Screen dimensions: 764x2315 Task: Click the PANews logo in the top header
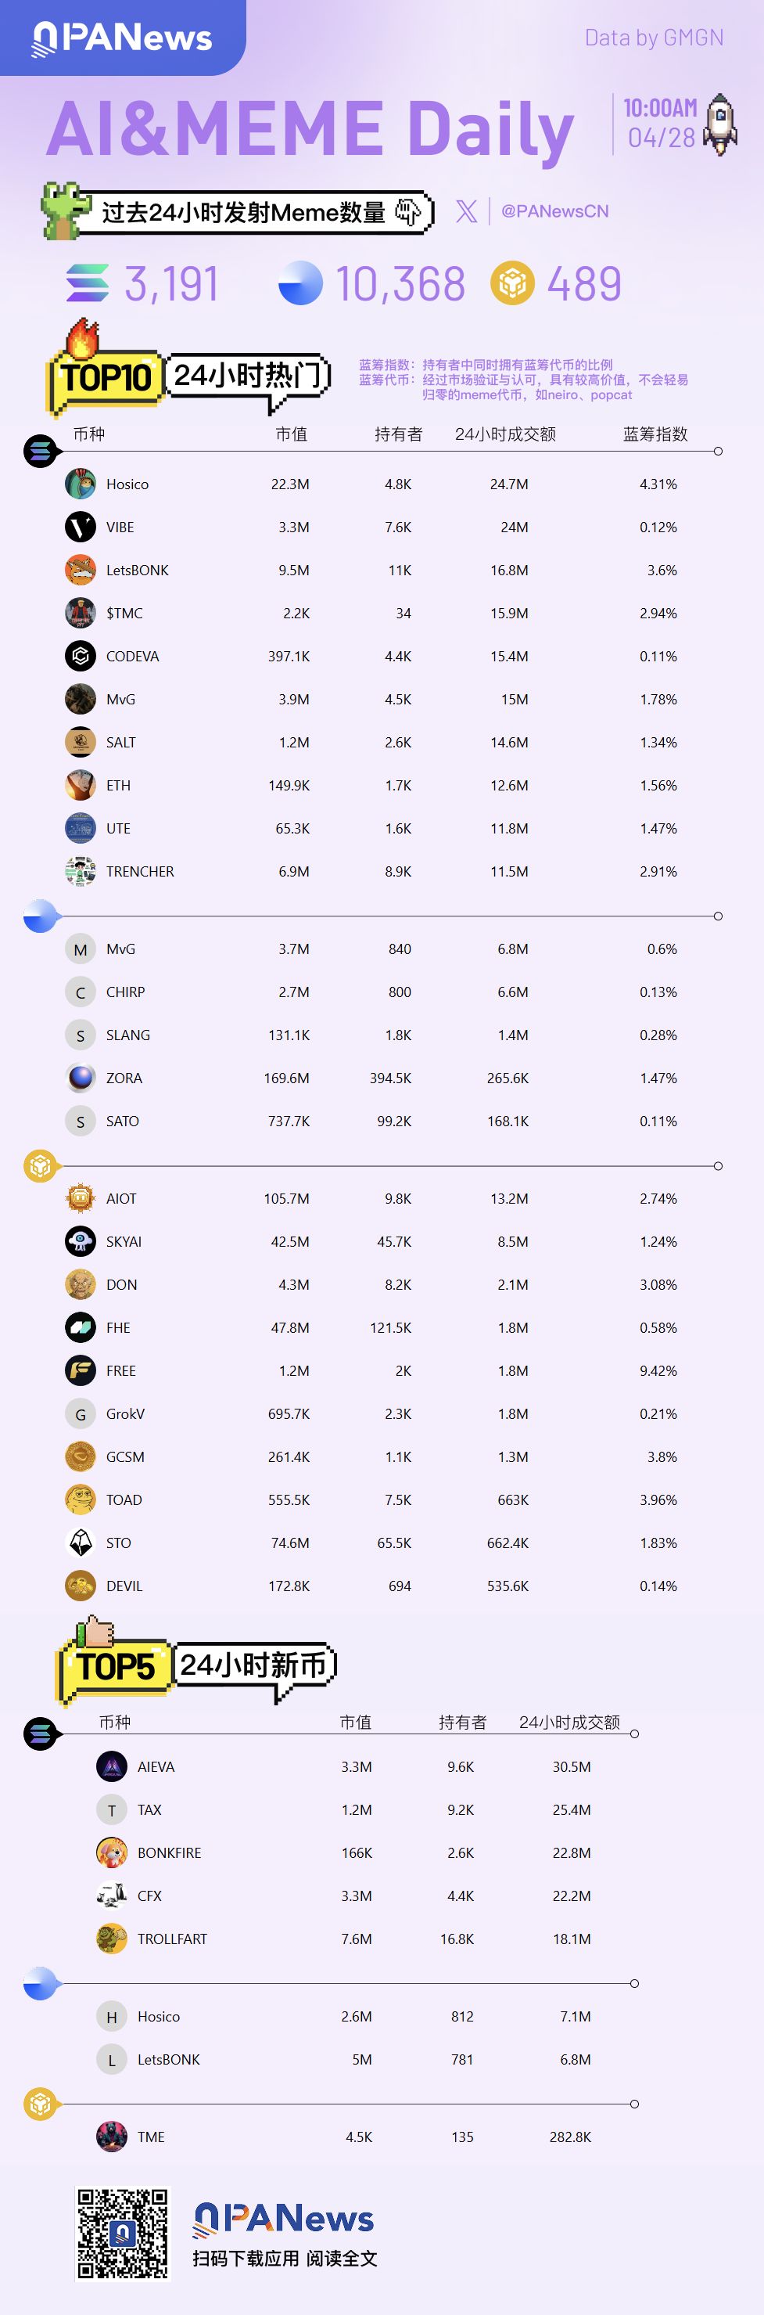tap(122, 38)
